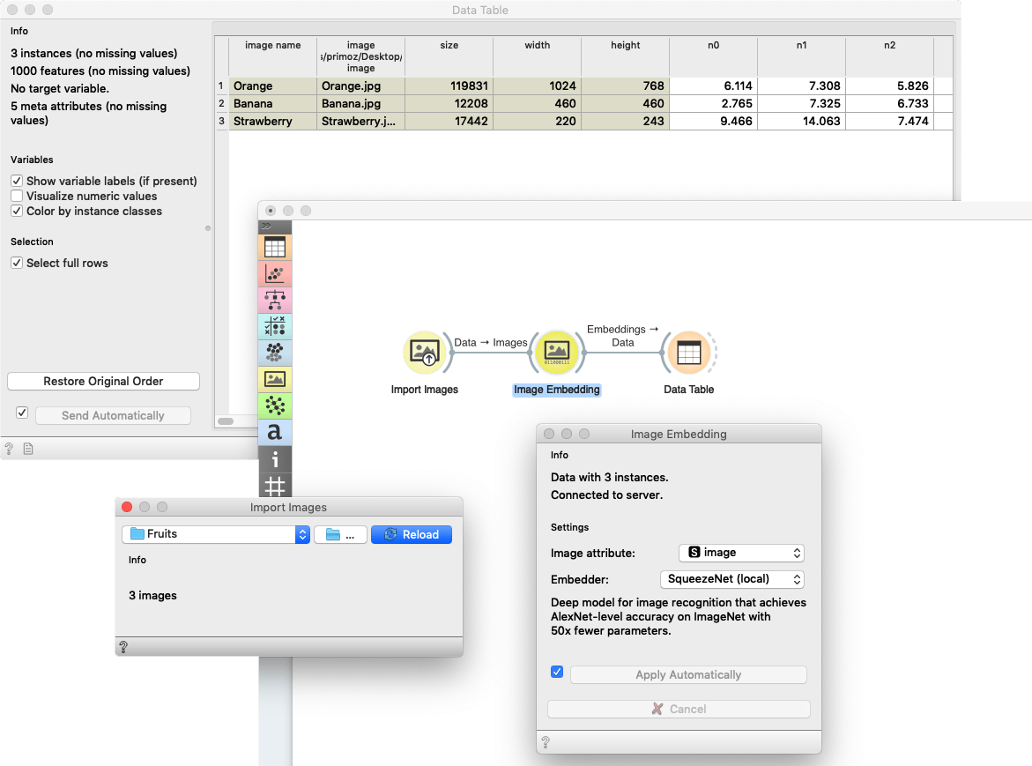
Task: Open the Data category (table icon) in sidebar
Action: point(274,248)
